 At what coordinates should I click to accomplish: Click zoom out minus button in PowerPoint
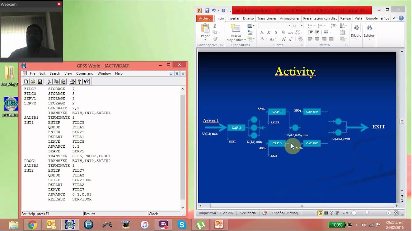pyautogui.click(x=354, y=213)
